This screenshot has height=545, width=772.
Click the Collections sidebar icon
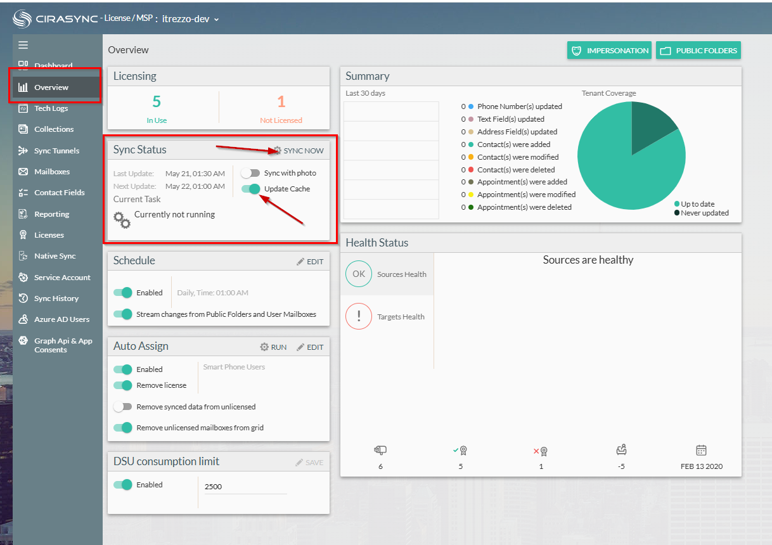23,129
